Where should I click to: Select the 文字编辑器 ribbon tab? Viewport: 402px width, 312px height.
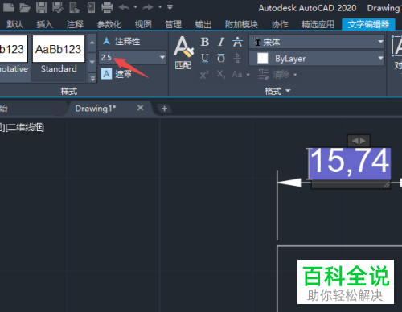coord(368,25)
